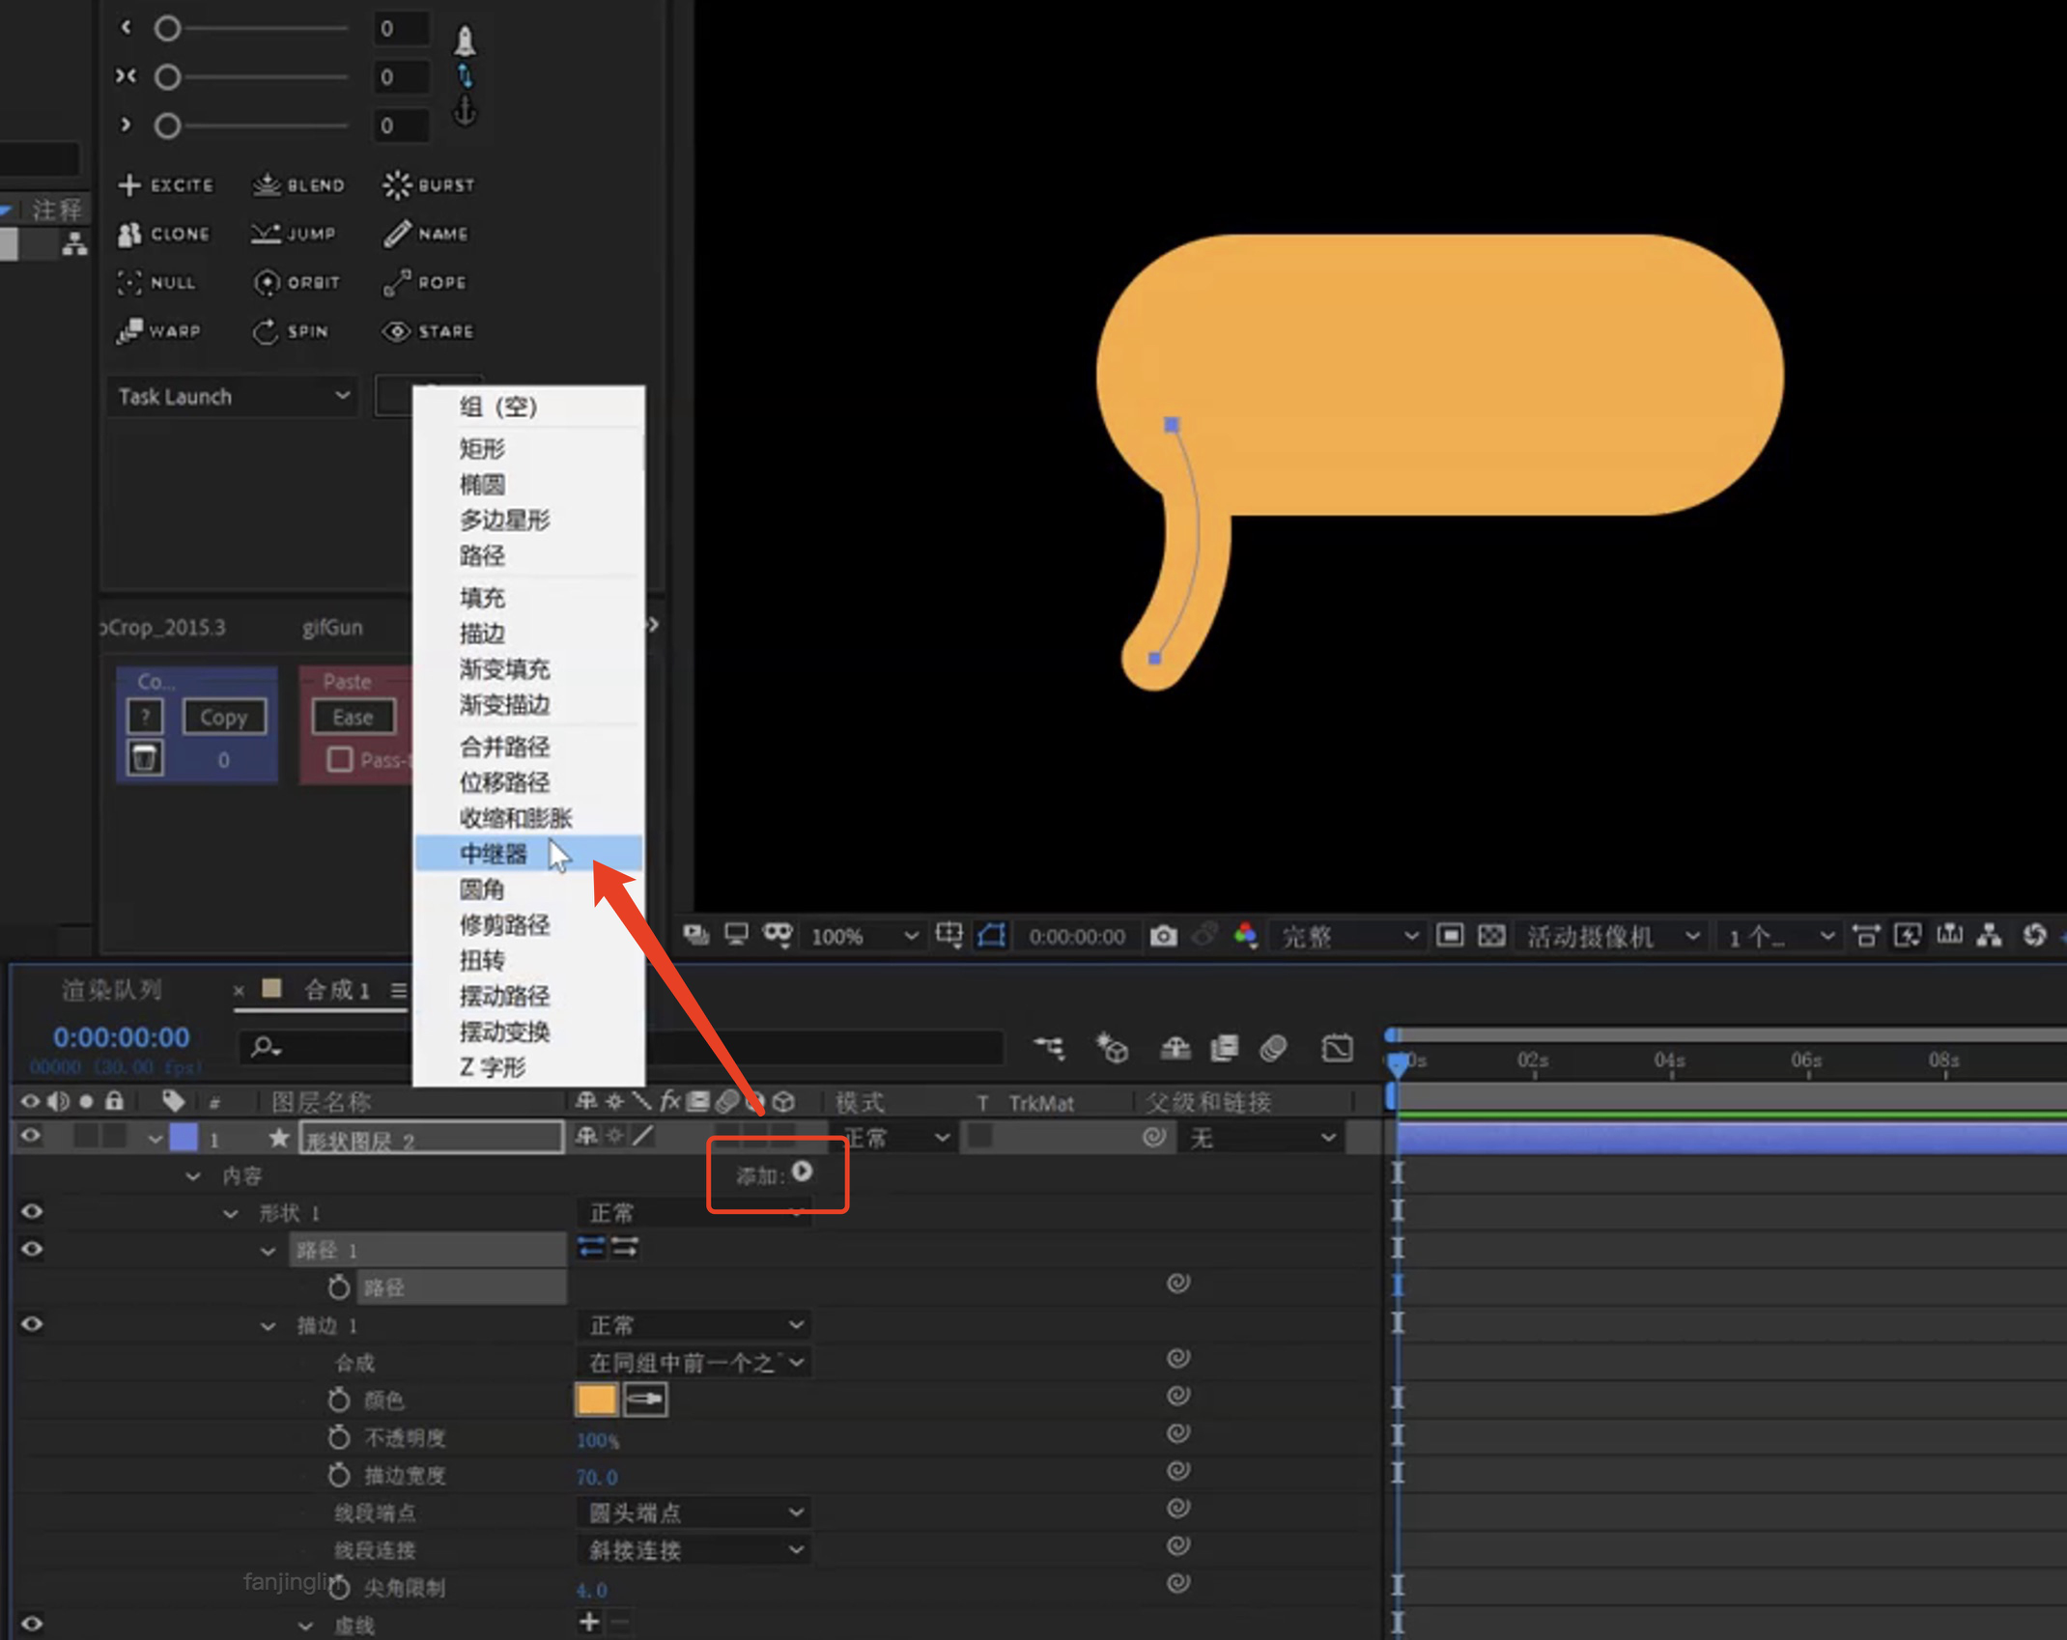Toggle the Pass-through checkbox
Viewport: 2067px width, 1640px height.
point(339,759)
